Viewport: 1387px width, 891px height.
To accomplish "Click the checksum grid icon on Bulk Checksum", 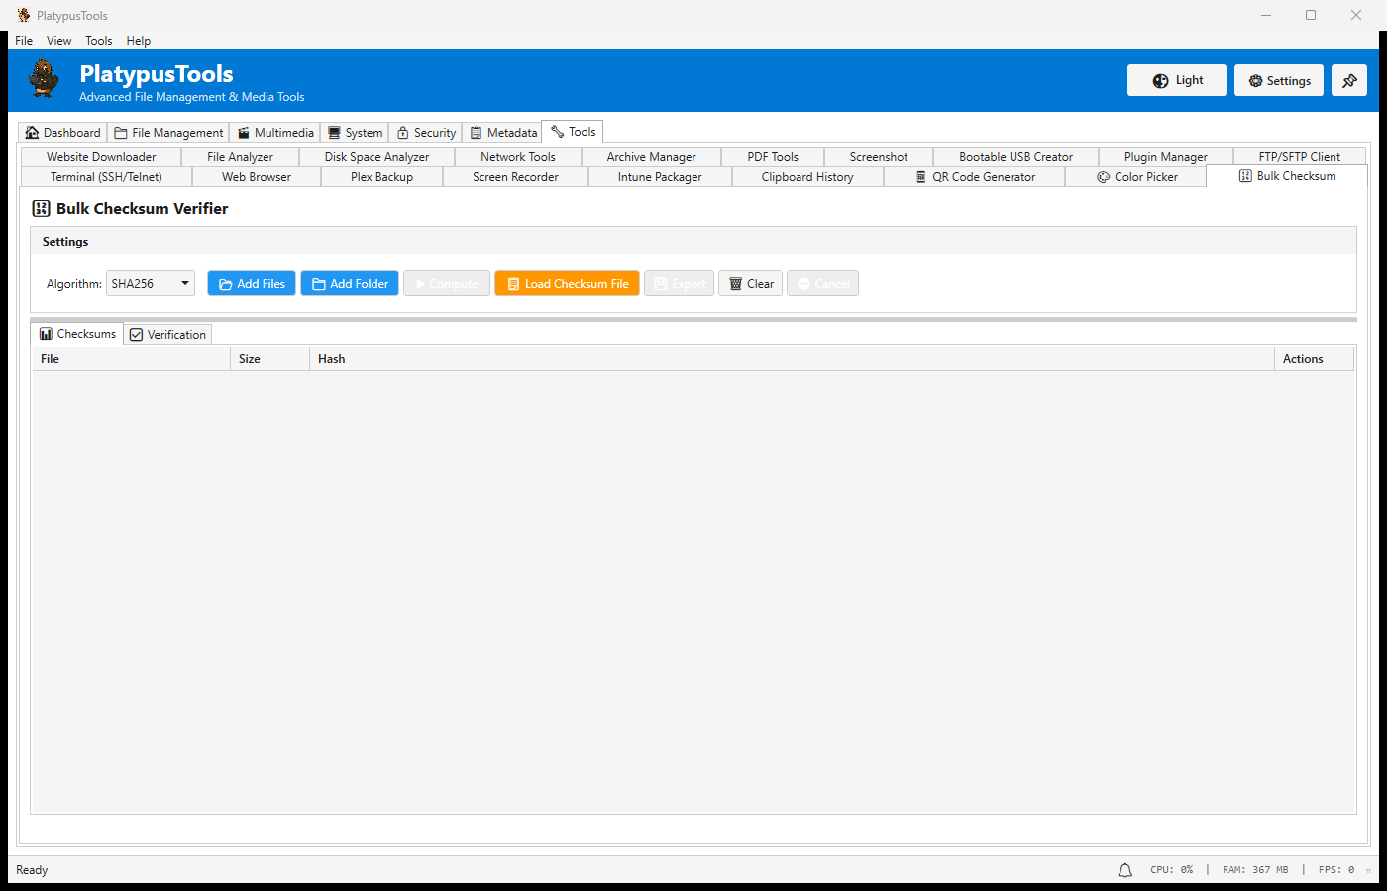I will click(1245, 176).
